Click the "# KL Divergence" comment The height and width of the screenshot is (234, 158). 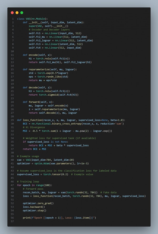coord(34,127)
